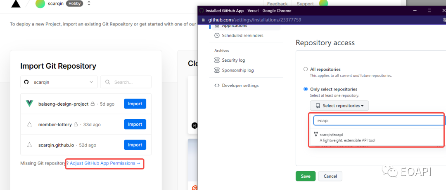Click the Hobby plan badge
Screen dimensions: 446x190
(x=74, y=3)
